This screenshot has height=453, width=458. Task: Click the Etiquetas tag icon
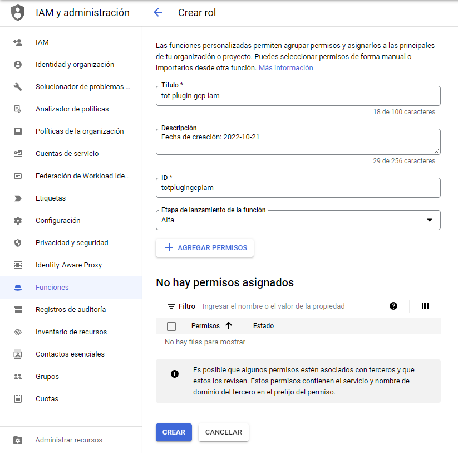click(18, 198)
